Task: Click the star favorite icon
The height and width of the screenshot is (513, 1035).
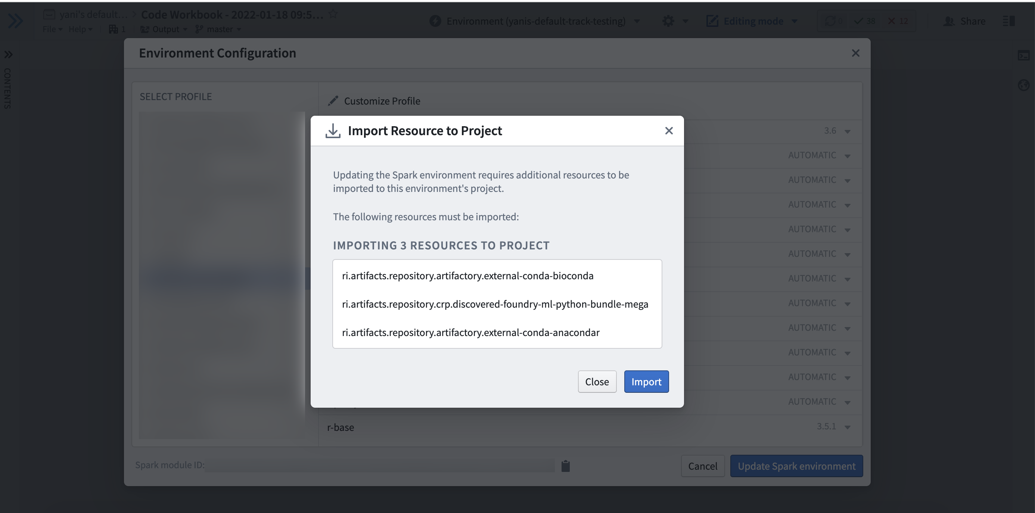Action: click(x=333, y=14)
